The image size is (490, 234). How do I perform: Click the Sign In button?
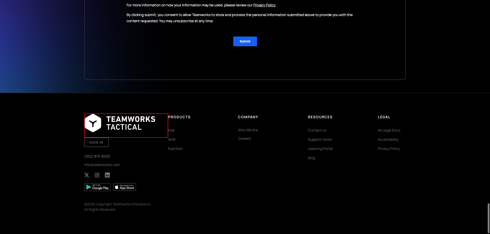click(x=96, y=143)
